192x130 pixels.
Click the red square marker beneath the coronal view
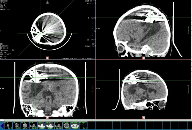click(x=48, y=118)
